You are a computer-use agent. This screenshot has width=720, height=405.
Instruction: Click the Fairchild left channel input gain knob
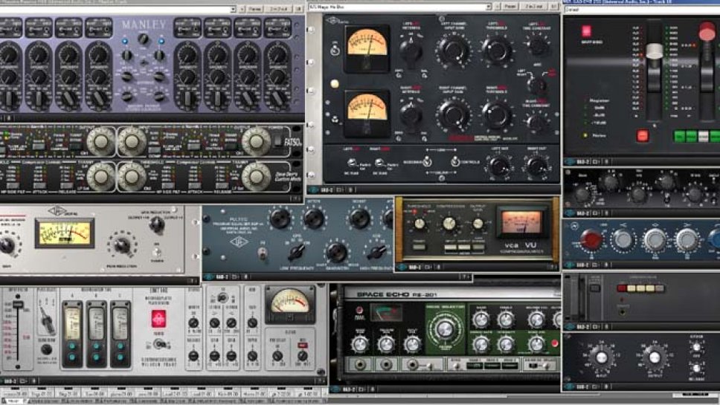(x=453, y=51)
